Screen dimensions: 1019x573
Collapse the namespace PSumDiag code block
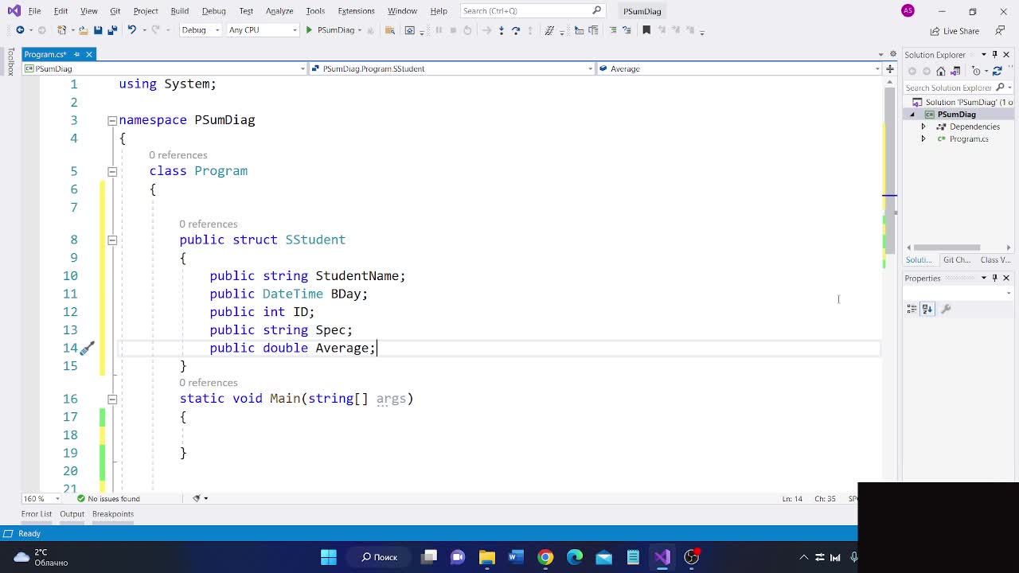pos(112,120)
